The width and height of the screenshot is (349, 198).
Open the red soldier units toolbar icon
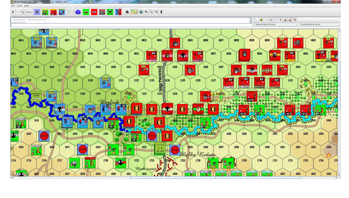tap(53, 12)
